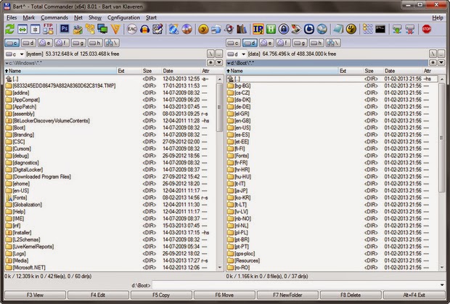This screenshot has width=450, height=304.
Task: Launch Photoshop from the Ps toolbar icon
Action: 65,29
